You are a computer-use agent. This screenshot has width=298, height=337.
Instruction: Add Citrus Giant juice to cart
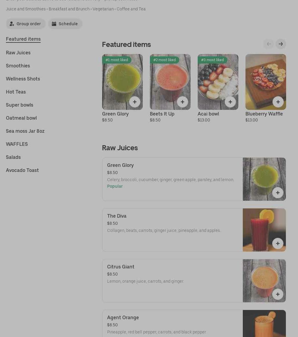278,294
